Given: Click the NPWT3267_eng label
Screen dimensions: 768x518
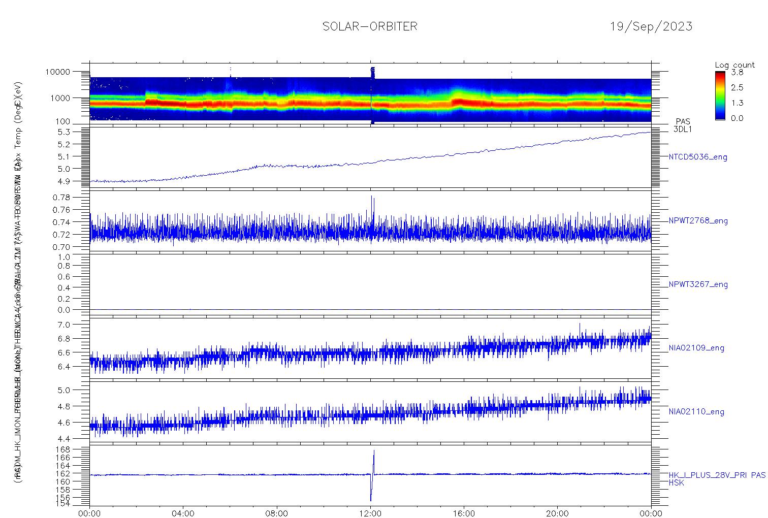Looking at the screenshot, I should coord(698,284).
